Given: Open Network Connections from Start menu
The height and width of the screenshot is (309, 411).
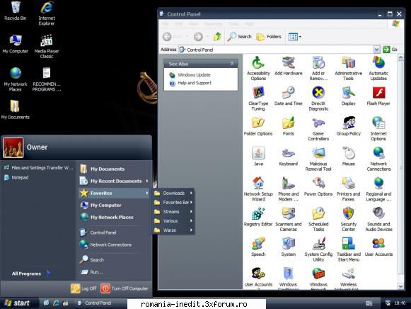Looking at the screenshot, I should click(x=114, y=245).
